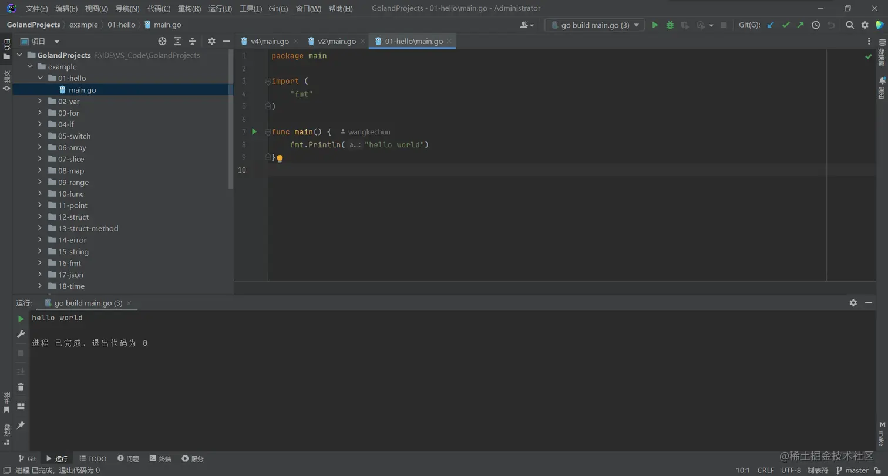
Task: Open the TODO tool window
Action: coord(93,458)
